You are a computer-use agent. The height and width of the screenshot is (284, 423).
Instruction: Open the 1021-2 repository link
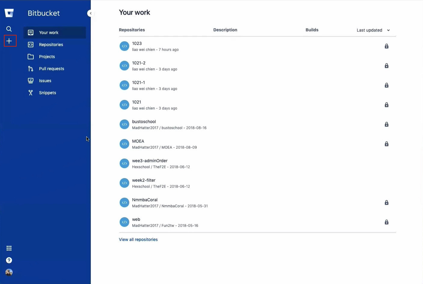pyautogui.click(x=139, y=63)
